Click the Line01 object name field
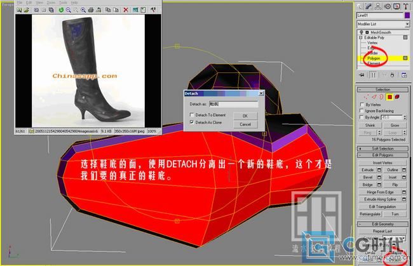The height and width of the screenshot is (266, 413). (x=380, y=15)
